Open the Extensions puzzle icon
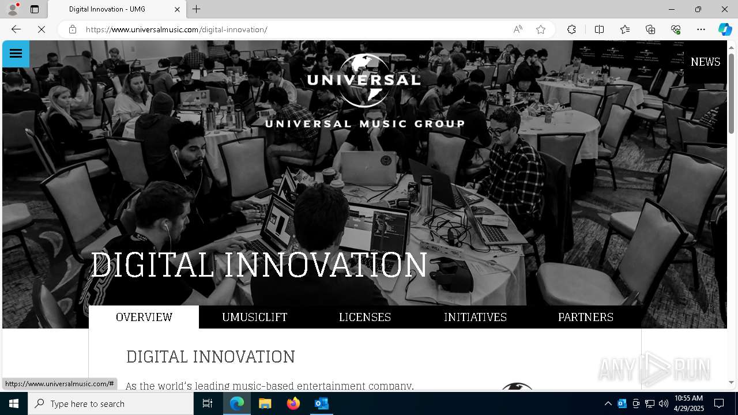The image size is (738, 415). (571, 29)
